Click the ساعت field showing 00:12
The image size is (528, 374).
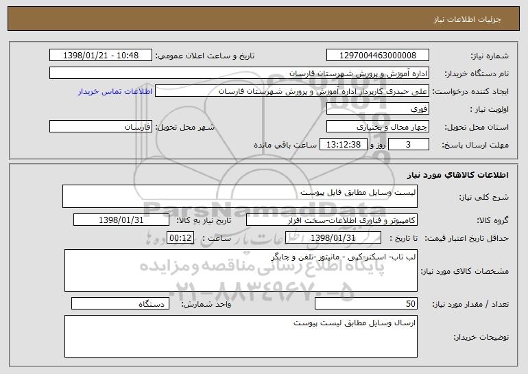tap(180, 238)
